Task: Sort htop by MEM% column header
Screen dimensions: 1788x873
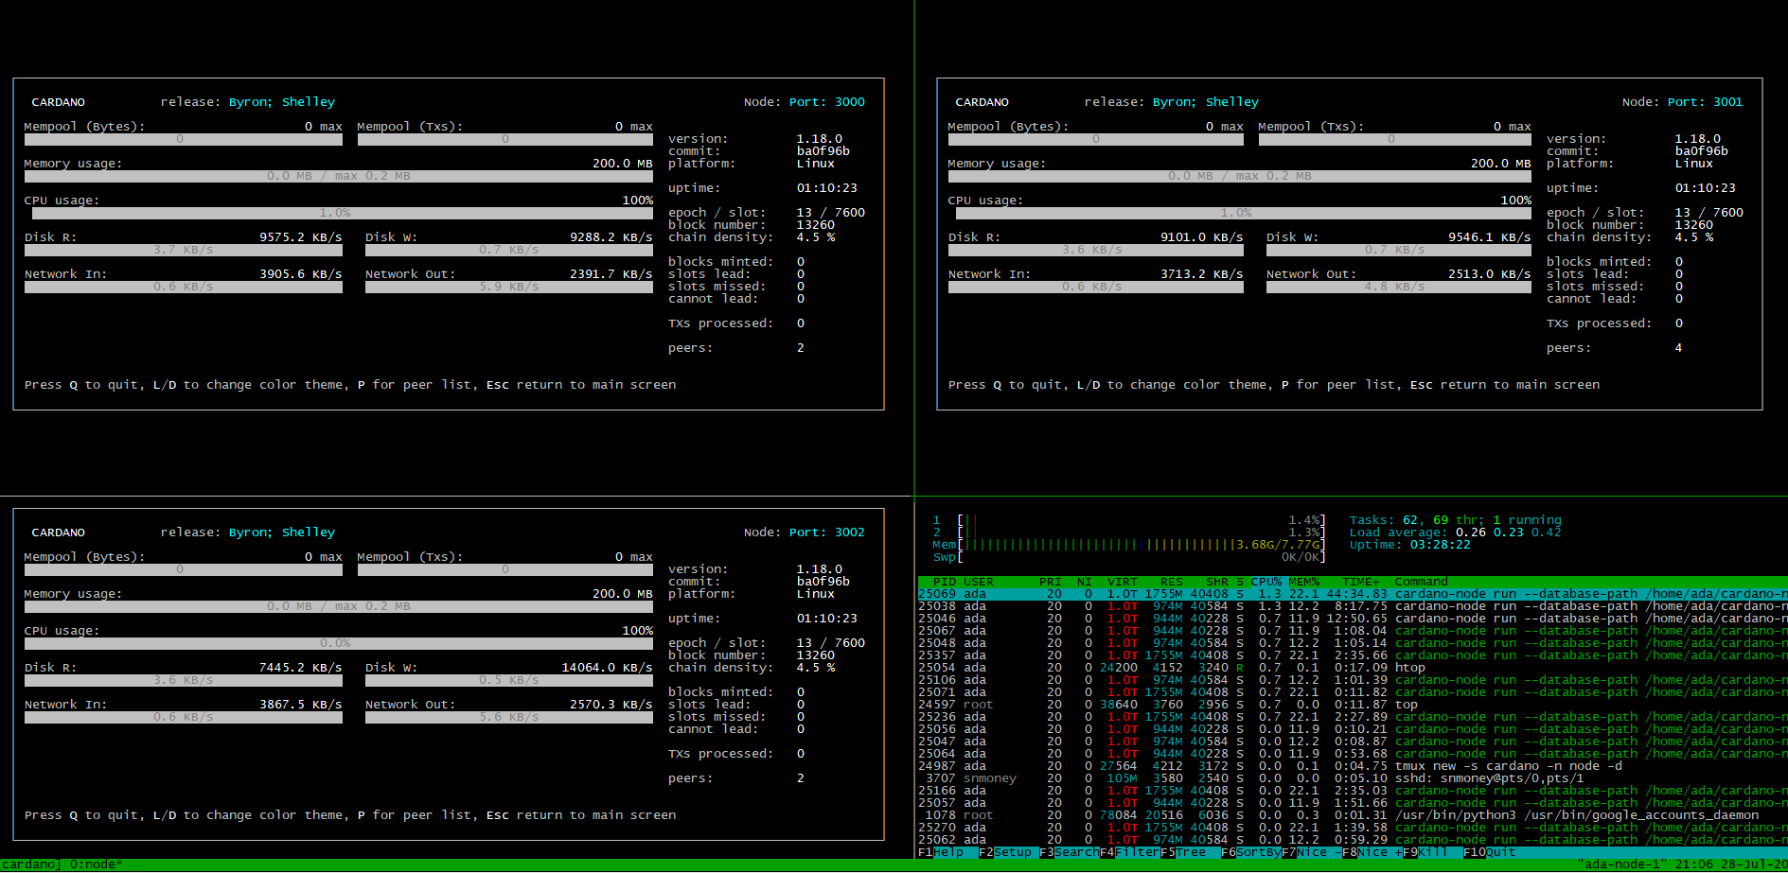Action: 1304,582
